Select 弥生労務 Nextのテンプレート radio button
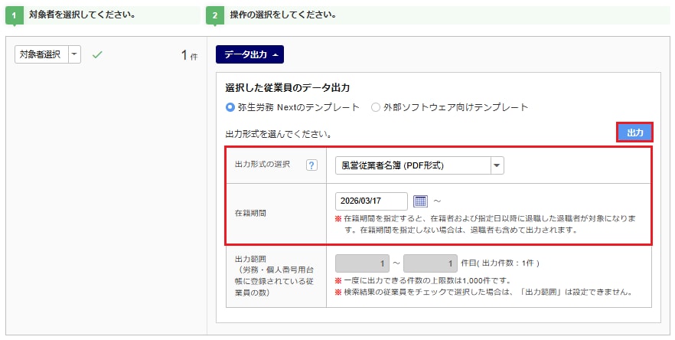675x340 pixels. [230, 107]
